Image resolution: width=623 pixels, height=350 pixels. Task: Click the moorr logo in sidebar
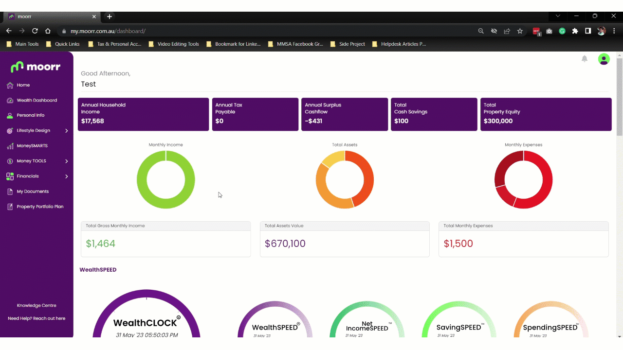[36, 67]
